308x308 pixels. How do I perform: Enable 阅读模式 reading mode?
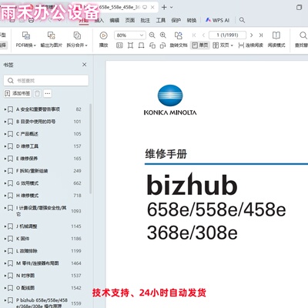(x=276, y=39)
